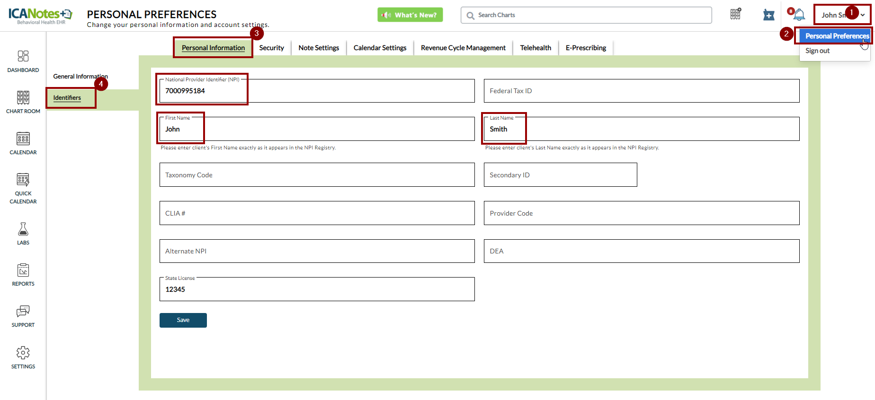Expand the John Smith user dropdown

tap(842, 15)
